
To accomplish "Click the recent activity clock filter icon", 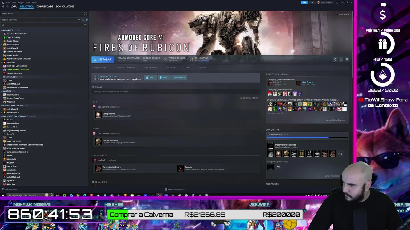I will [x=83, y=20].
